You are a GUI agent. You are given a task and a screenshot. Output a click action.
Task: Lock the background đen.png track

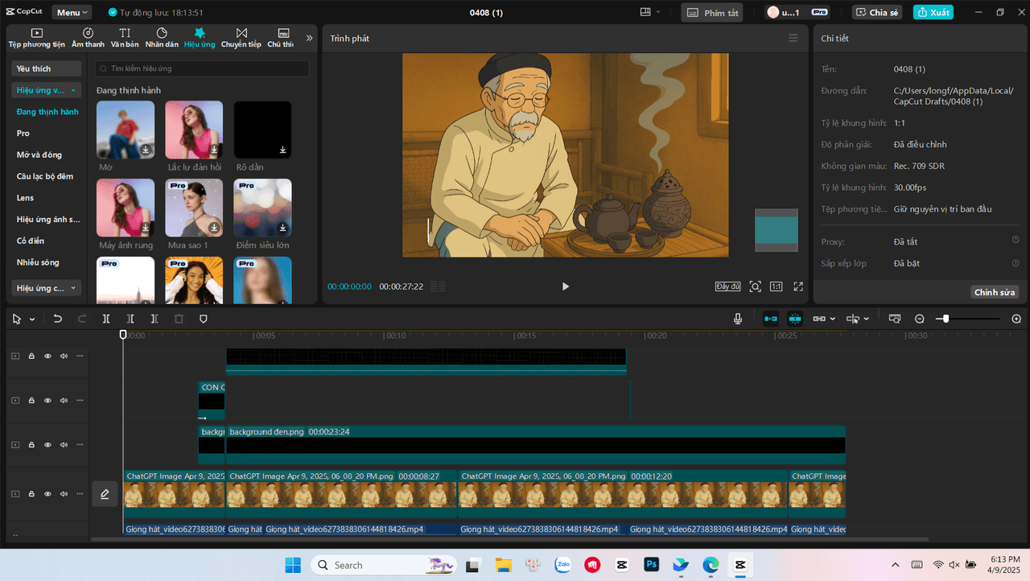(31, 445)
